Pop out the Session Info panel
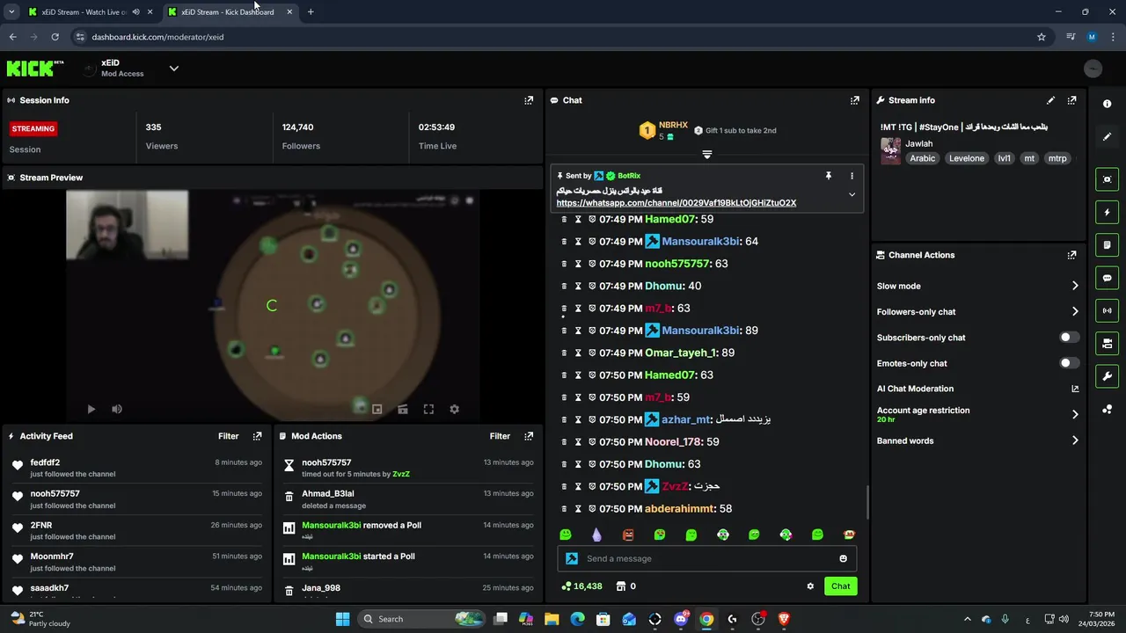This screenshot has width=1126, height=633. click(529, 100)
